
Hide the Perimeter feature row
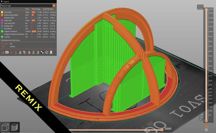[28, 12]
